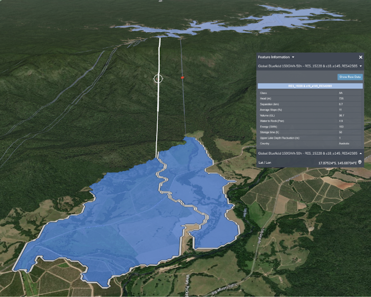Select the Class row in the feature table

(309, 93)
